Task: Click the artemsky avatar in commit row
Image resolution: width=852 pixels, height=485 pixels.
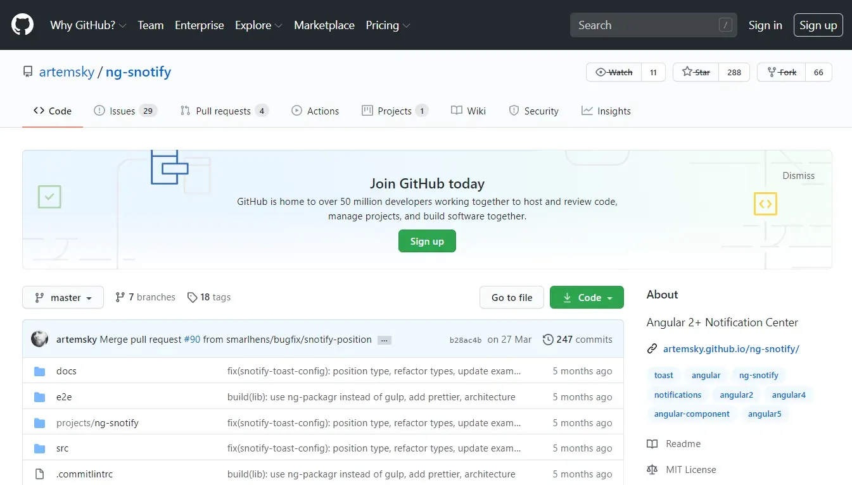Action: point(39,339)
